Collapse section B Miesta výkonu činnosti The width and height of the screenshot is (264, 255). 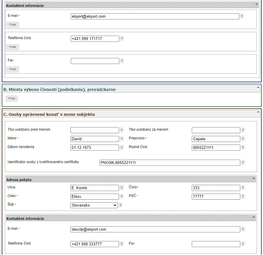point(258,88)
